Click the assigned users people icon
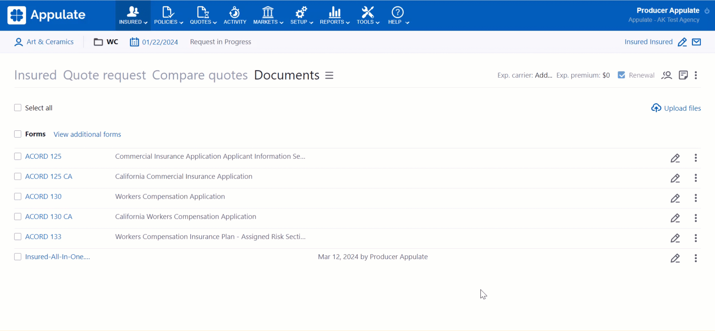 666,75
